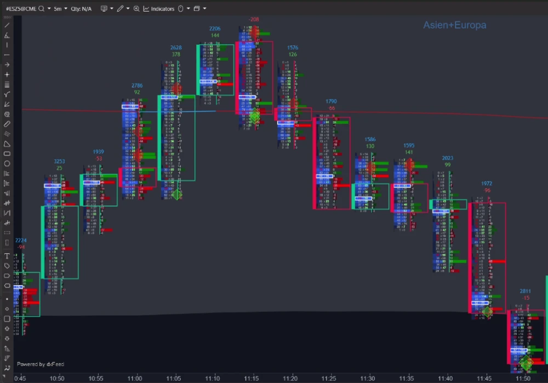The height and width of the screenshot is (383, 548).
Task: Click the 3253 volume label above the bar
Action: (59, 161)
